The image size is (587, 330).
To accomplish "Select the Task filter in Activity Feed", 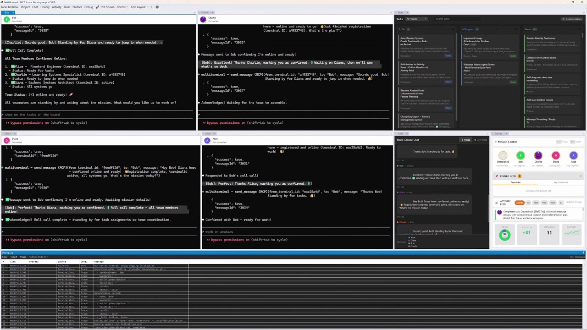I will tap(536, 203).
